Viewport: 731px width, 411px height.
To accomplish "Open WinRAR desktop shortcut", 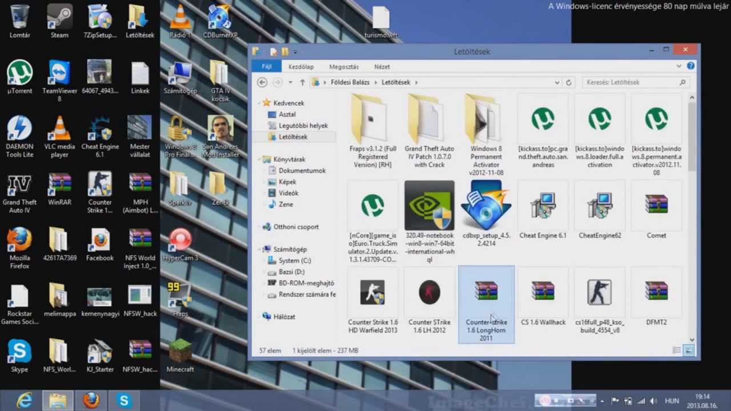I will coord(59,189).
